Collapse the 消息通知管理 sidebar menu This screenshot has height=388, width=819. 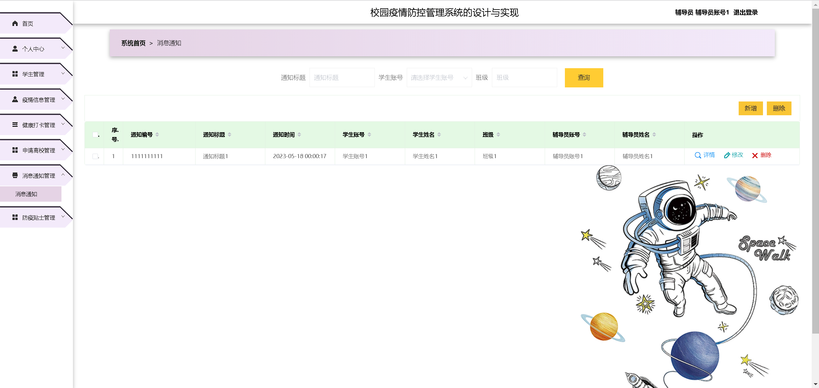tap(38, 176)
